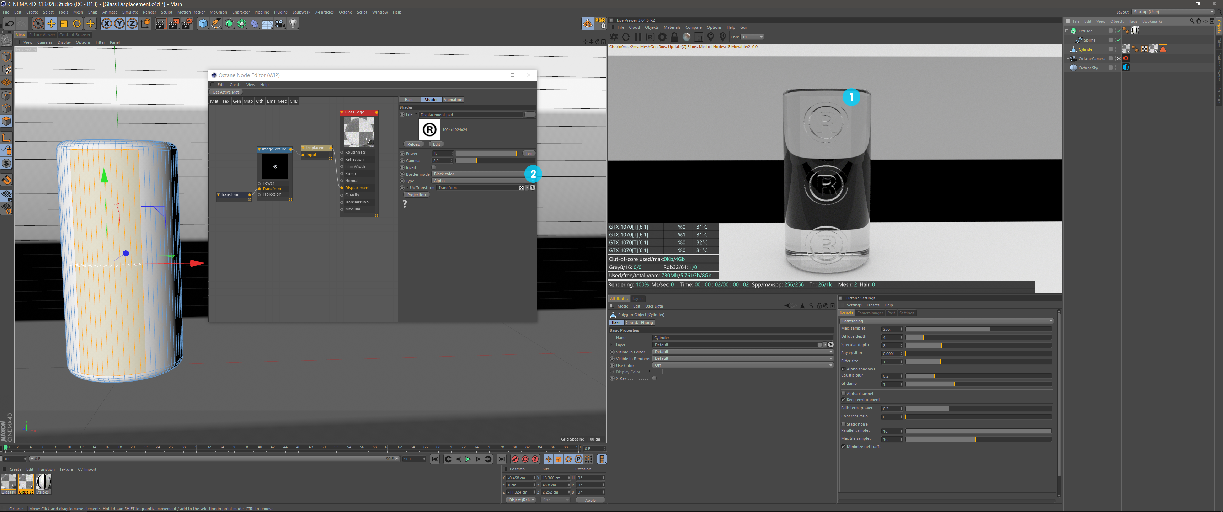Add a Cube primitive object
The image size is (1223, 512).
(x=203, y=23)
